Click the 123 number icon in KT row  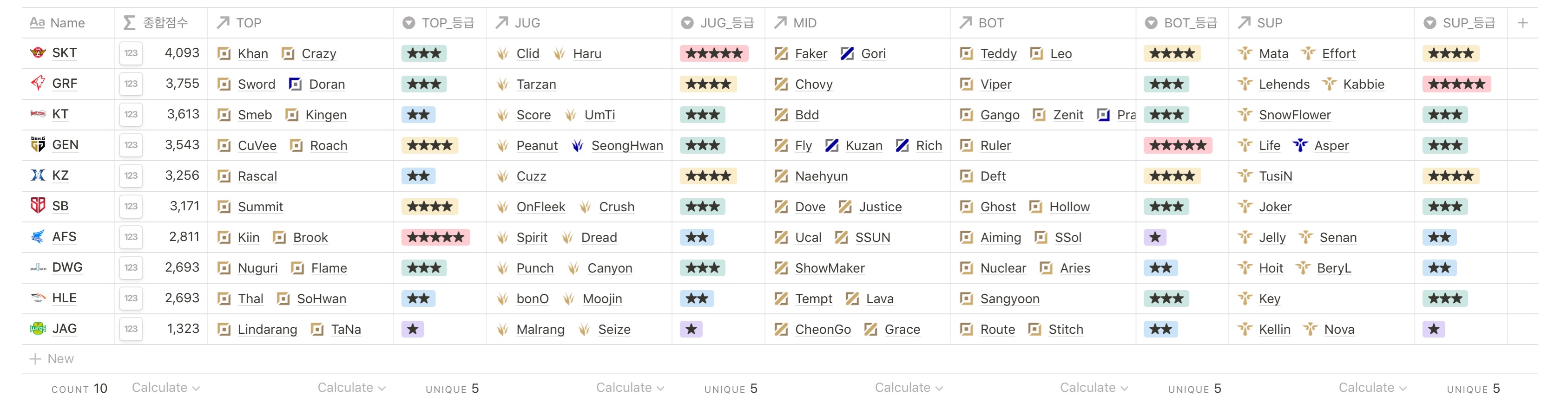pyautogui.click(x=131, y=114)
